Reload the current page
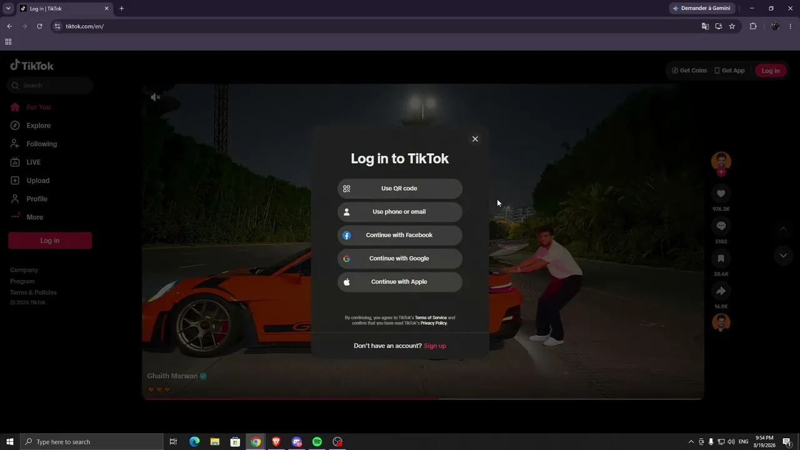This screenshot has width=800, height=450. coord(39,26)
